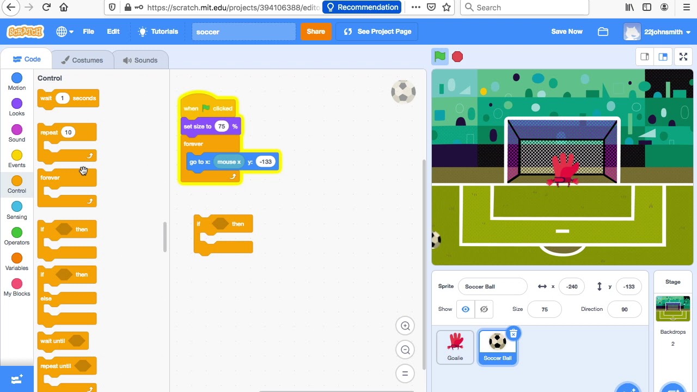Open the File menu

(x=88, y=32)
